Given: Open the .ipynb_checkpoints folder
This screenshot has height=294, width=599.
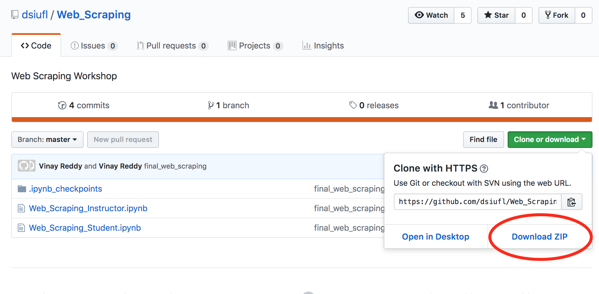Looking at the screenshot, I should (66, 189).
